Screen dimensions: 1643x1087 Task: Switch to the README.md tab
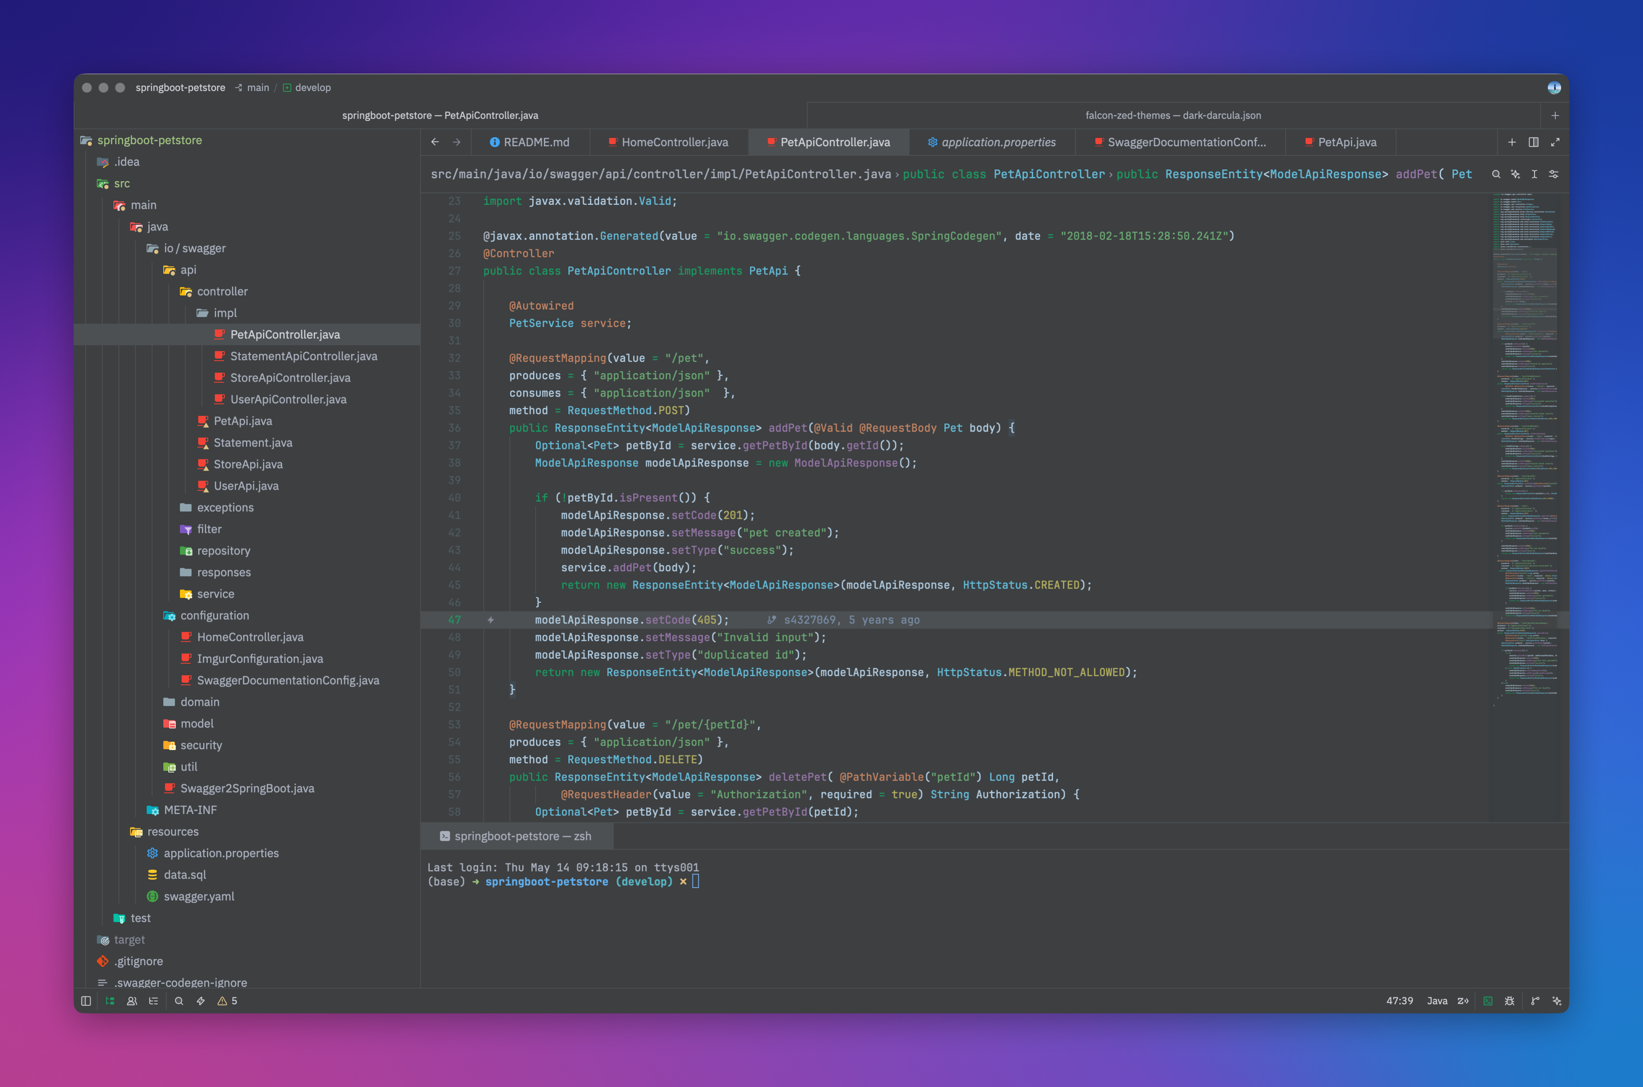tap(530, 142)
